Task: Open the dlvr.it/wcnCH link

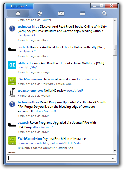Action: [27, 35]
